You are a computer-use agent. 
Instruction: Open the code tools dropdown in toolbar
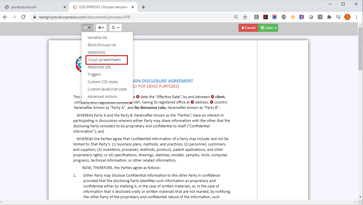(x=87, y=28)
